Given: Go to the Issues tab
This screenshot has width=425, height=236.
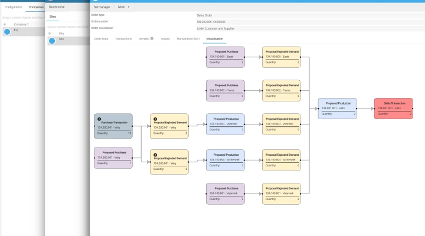Looking at the screenshot, I should click(165, 38).
